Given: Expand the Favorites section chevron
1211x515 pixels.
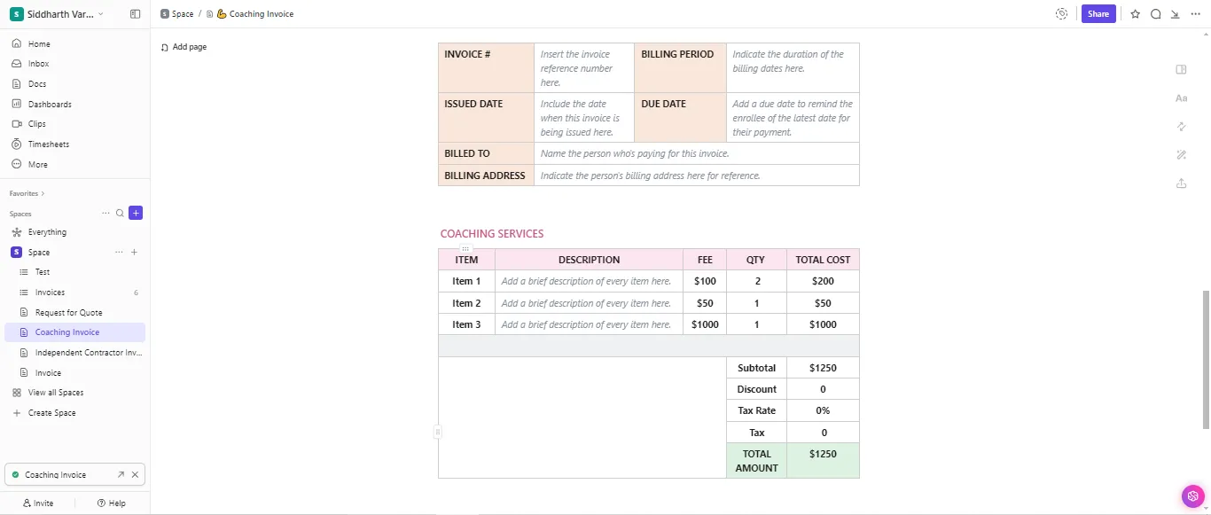Looking at the screenshot, I should pyautogui.click(x=43, y=193).
